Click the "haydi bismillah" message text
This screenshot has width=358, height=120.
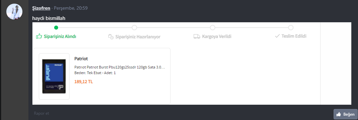coord(49,18)
